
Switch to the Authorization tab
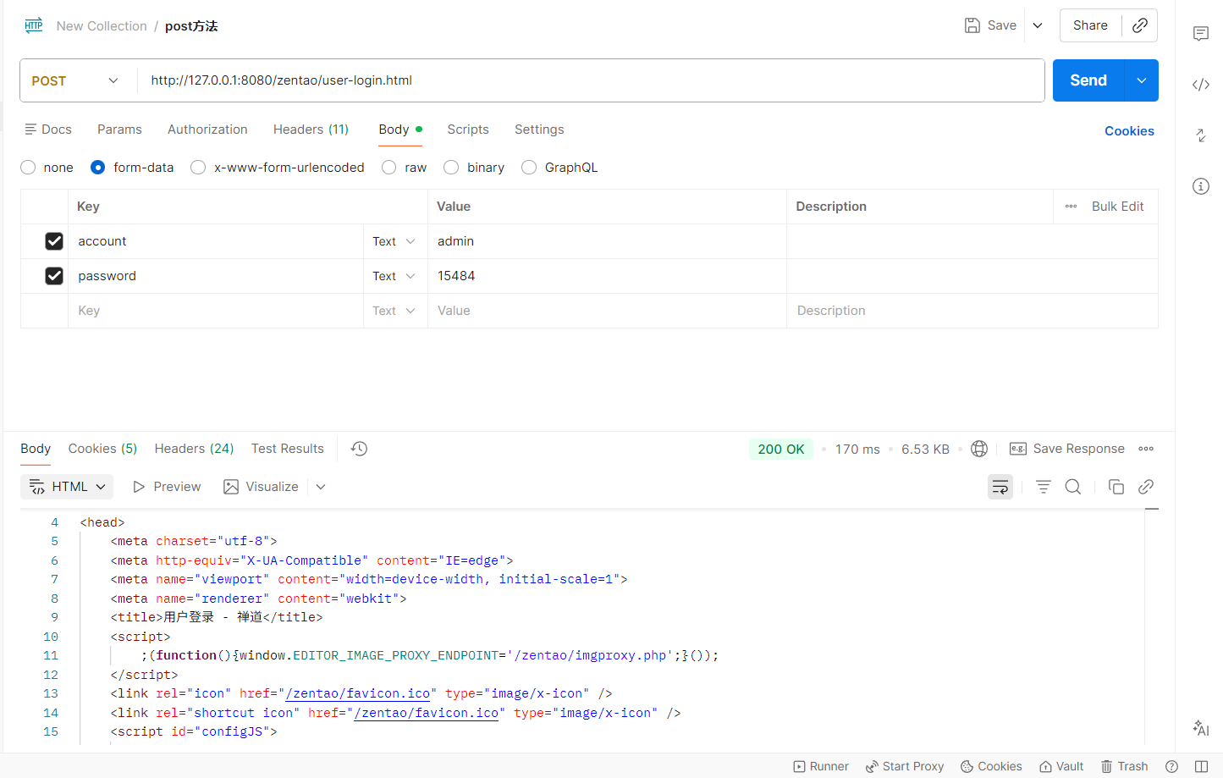207,130
